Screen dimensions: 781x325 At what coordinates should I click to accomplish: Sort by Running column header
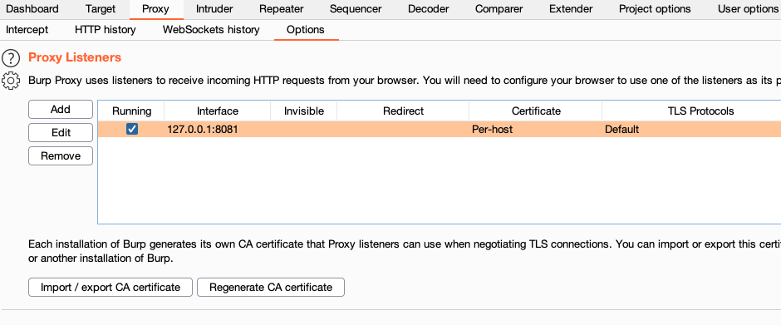tap(131, 111)
